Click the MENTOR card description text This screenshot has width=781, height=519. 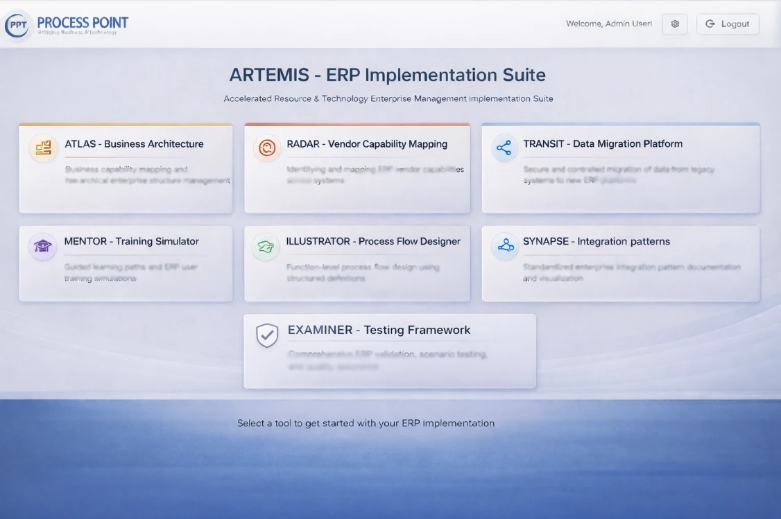coord(130,273)
